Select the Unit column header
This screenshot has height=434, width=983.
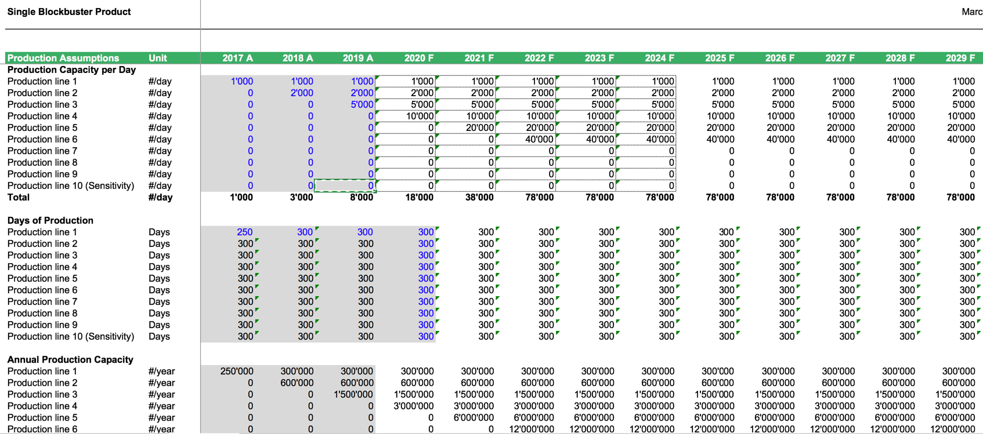[158, 58]
